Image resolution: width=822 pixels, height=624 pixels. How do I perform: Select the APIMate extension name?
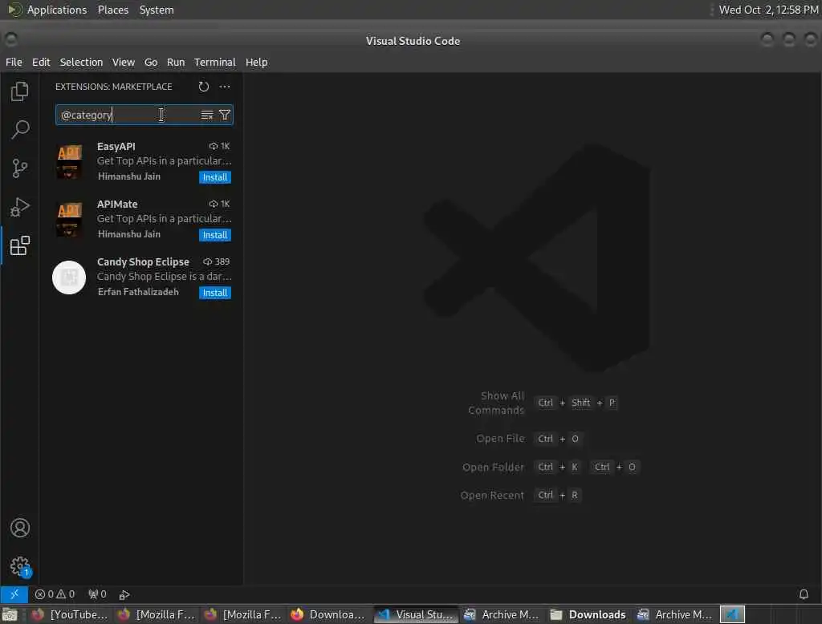[117, 204]
